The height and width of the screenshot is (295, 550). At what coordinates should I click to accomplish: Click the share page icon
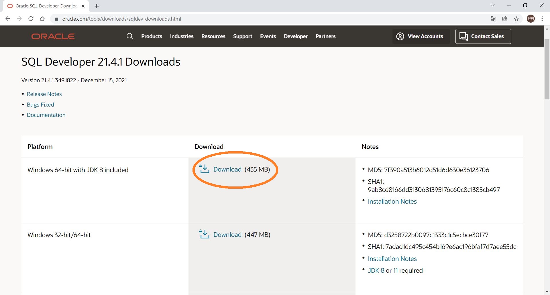tap(505, 19)
